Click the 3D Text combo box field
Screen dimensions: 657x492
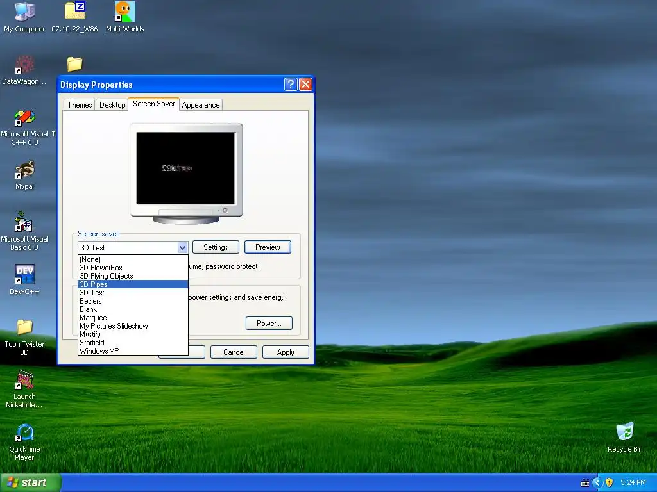(x=128, y=247)
